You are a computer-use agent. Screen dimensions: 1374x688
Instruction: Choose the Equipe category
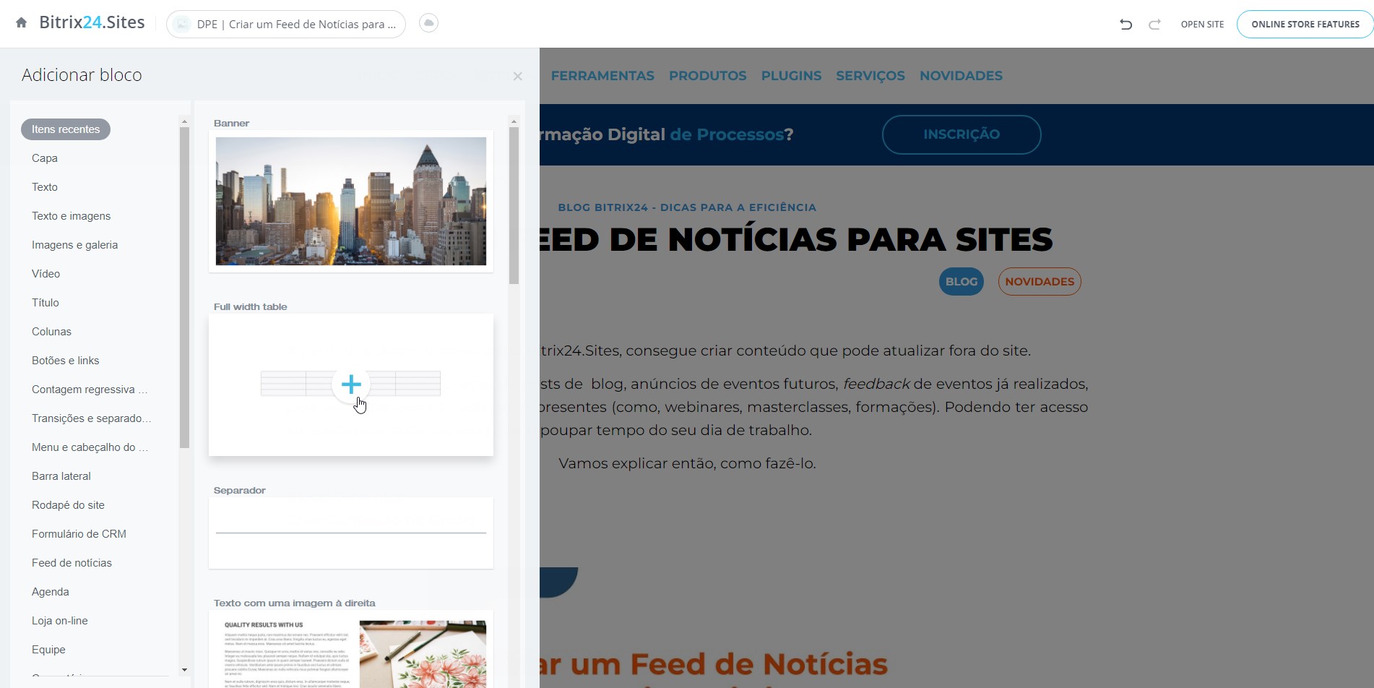49,650
